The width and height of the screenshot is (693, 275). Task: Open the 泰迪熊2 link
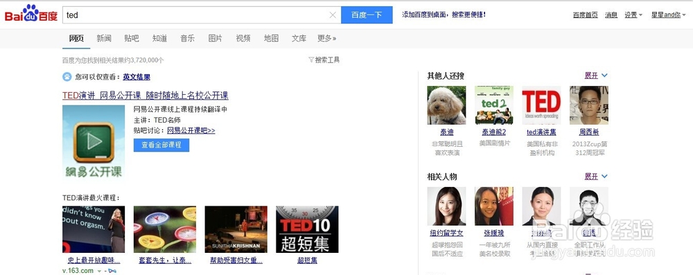(x=493, y=132)
